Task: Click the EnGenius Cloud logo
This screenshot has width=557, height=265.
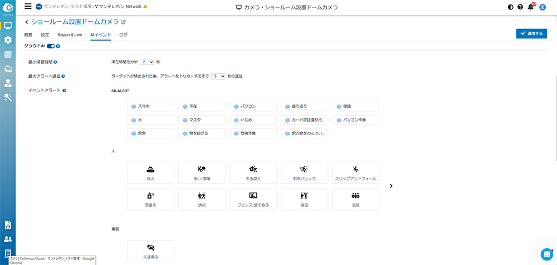Action: pos(8,7)
